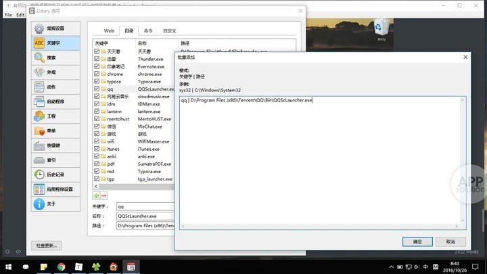The width and height of the screenshot is (487, 274).
Task: Open the 动作 actions section
Action: pyautogui.click(x=55, y=87)
